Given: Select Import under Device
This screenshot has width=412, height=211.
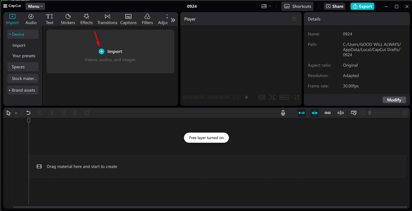Looking at the screenshot, I should [19, 45].
